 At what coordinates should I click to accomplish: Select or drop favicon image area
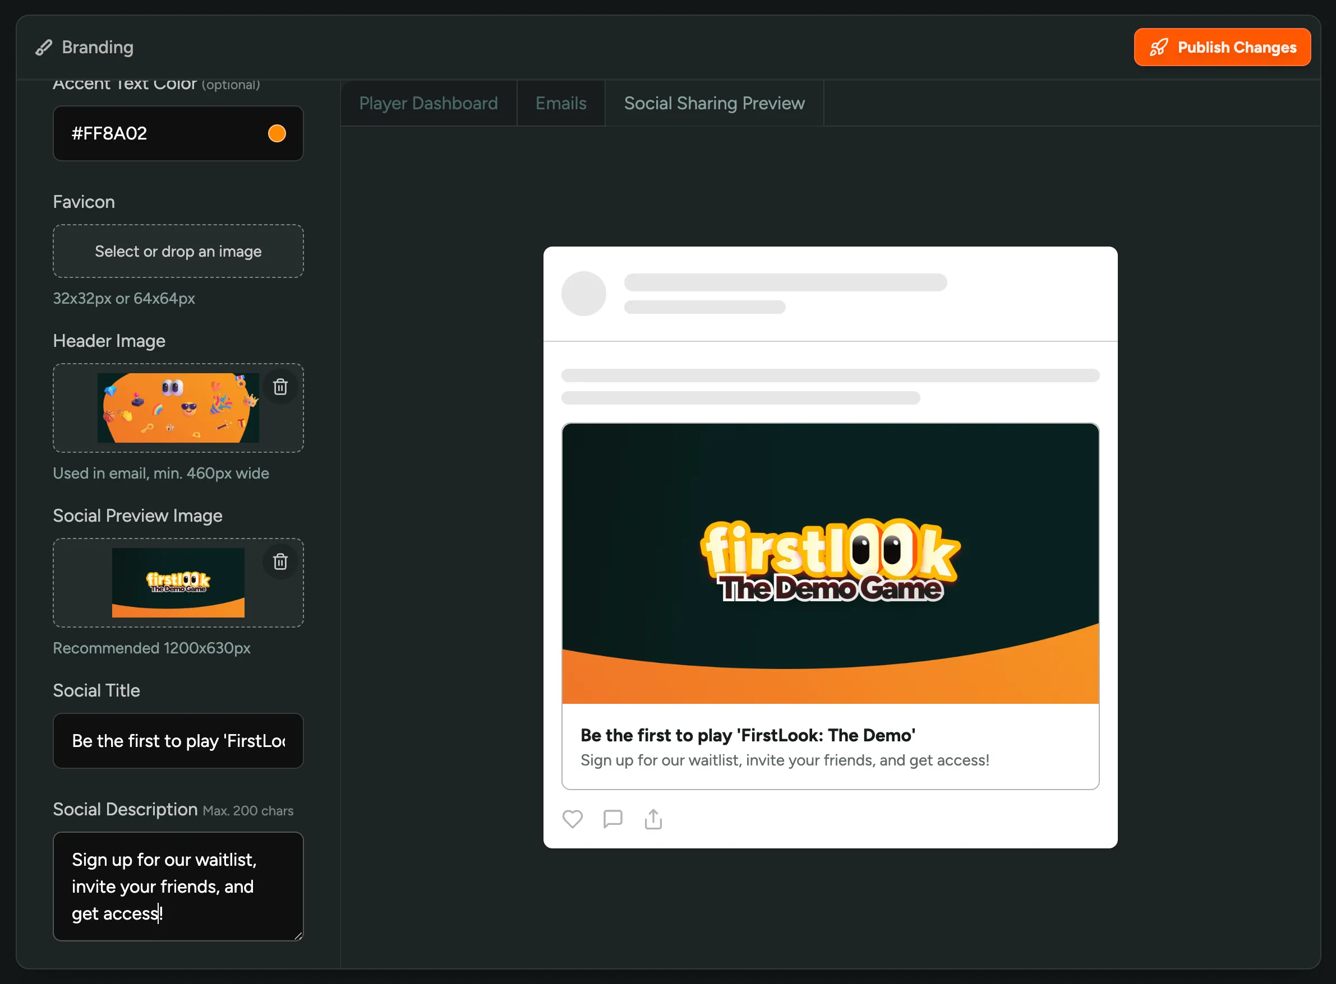(x=178, y=250)
